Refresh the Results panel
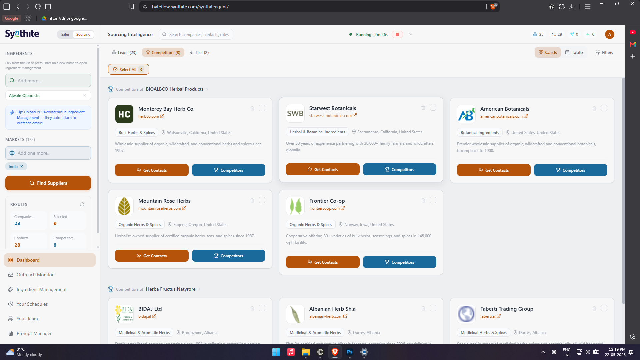This screenshot has width=640, height=360. pyautogui.click(x=82, y=204)
